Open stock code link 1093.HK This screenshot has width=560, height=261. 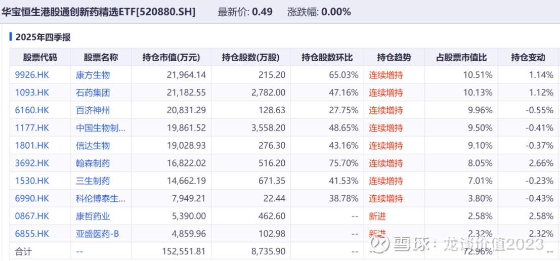point(32,93)
